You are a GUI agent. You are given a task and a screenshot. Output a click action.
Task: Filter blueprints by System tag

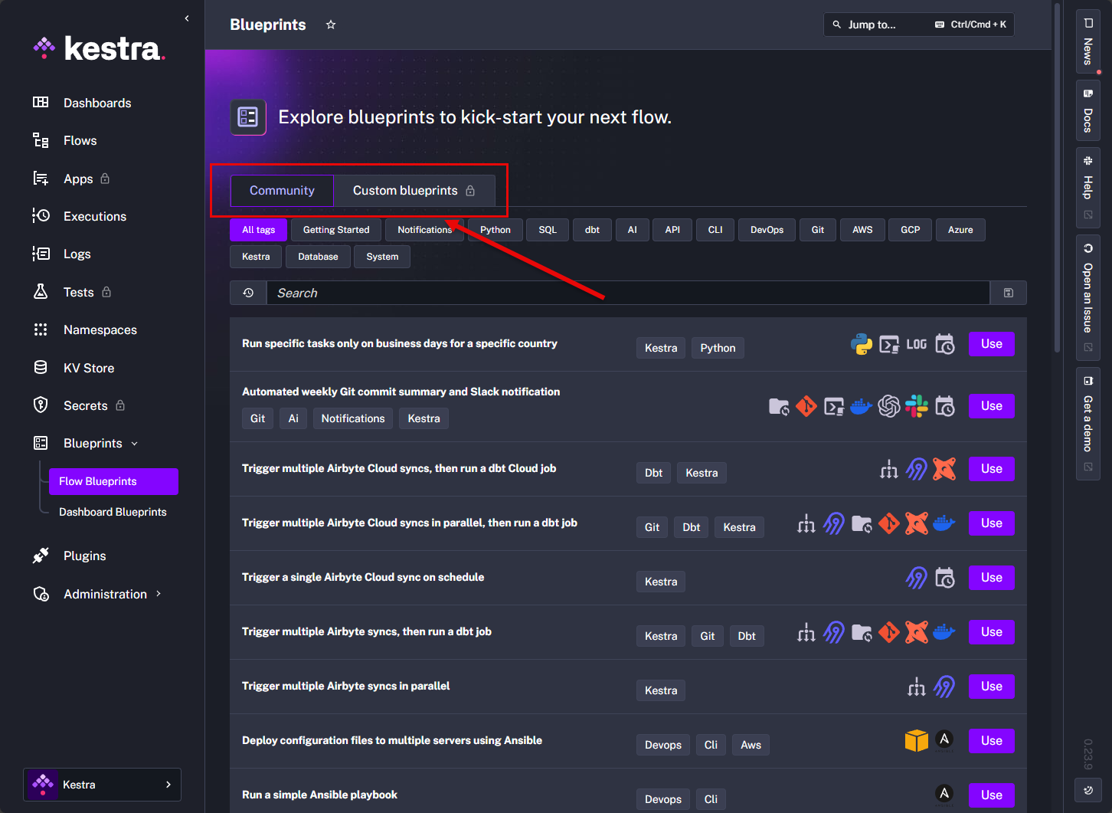point(382,257)
